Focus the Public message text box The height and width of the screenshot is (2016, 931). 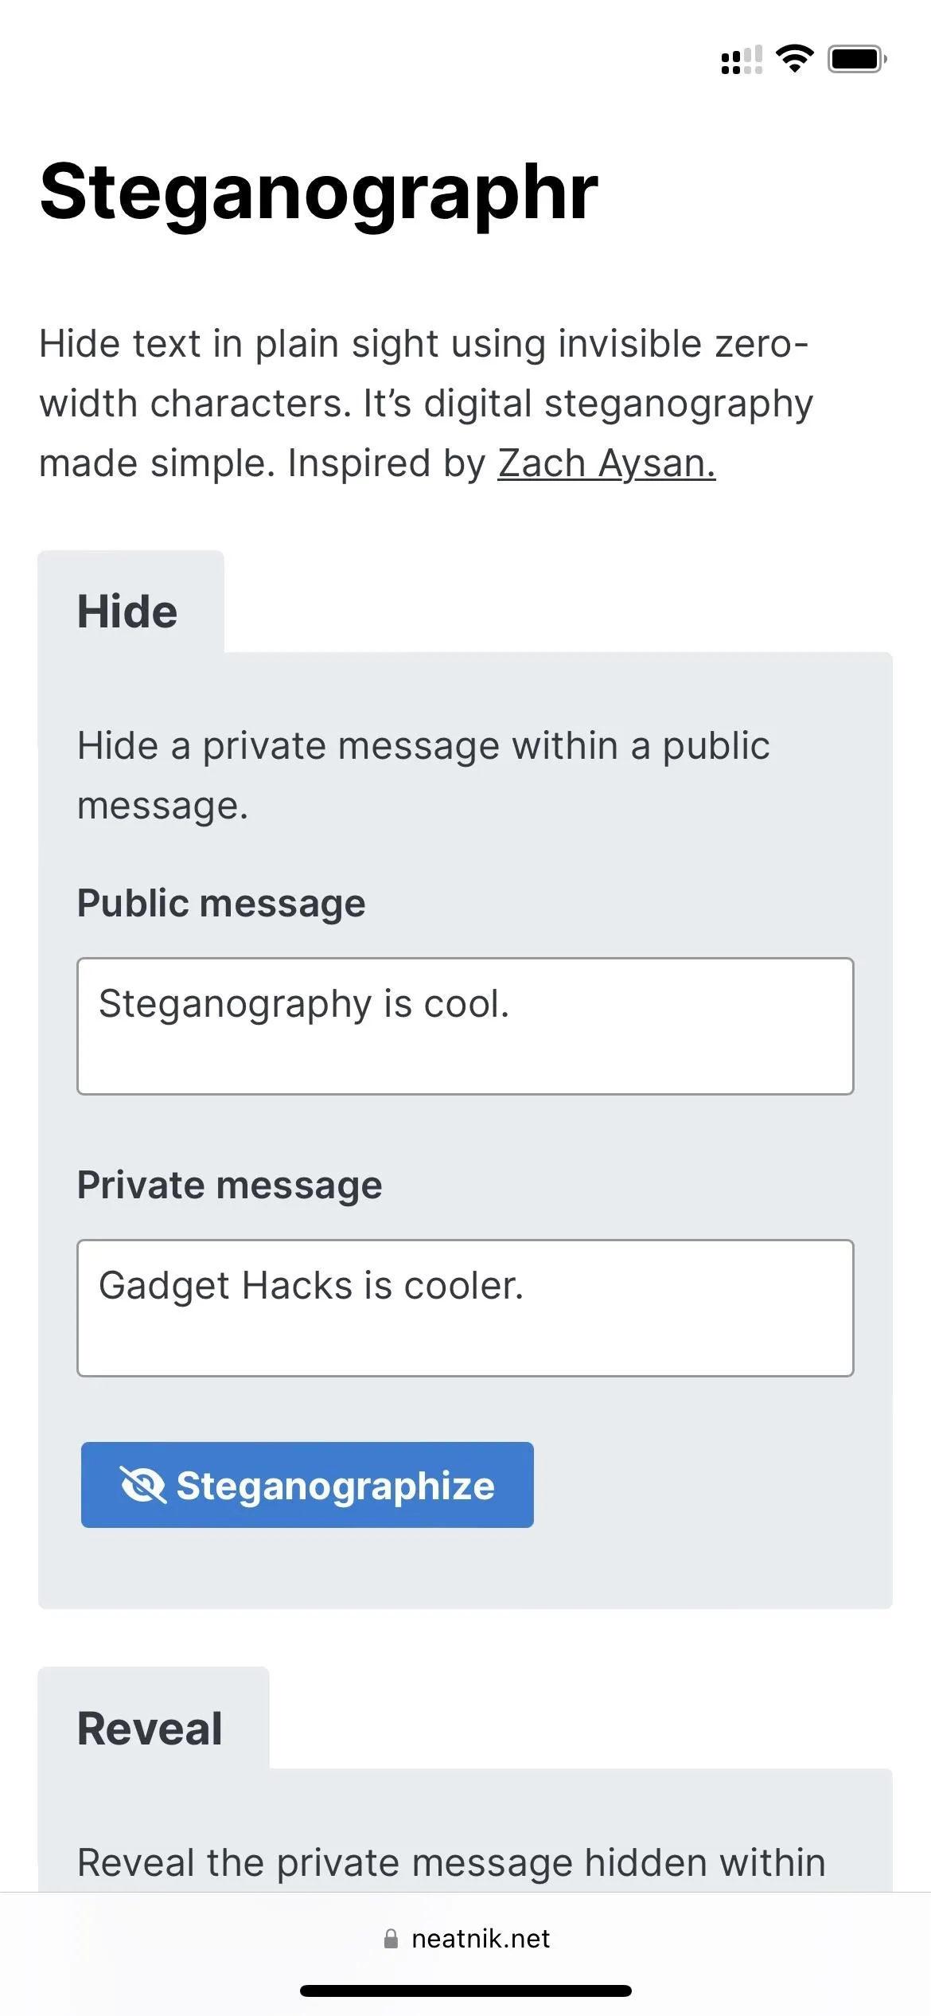[x=465, y=1026]
